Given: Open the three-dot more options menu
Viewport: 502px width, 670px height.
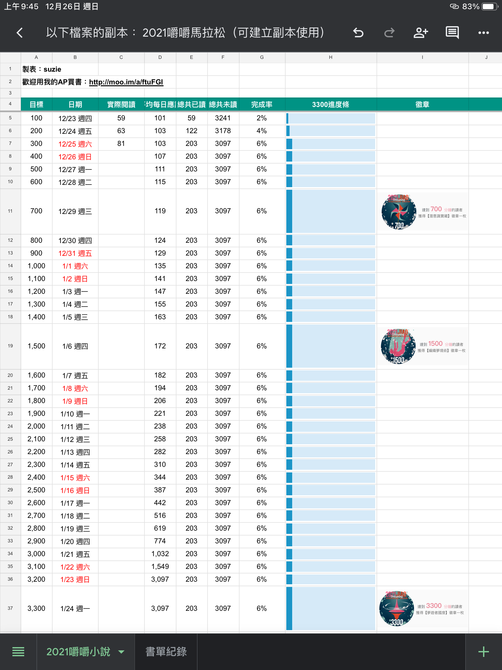Looking at the screenshot, I should [x=483, y=33].
